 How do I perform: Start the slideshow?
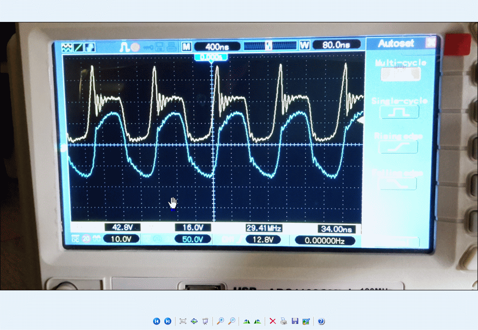pos(205,321)
